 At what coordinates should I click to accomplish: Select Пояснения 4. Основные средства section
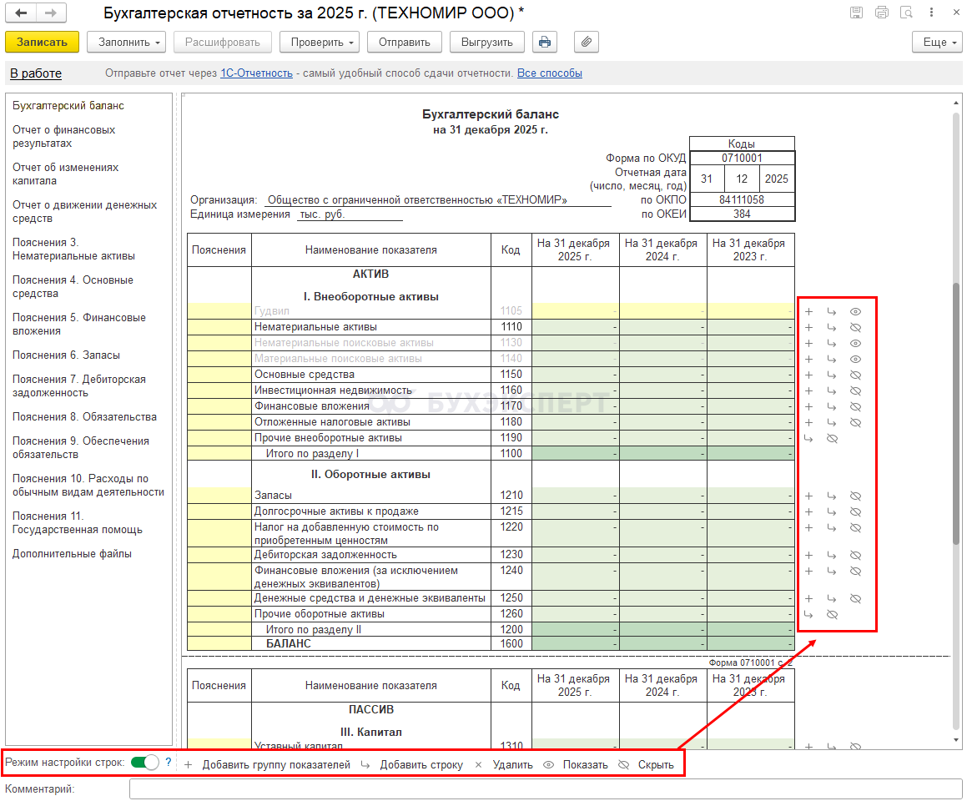[73, 287]
